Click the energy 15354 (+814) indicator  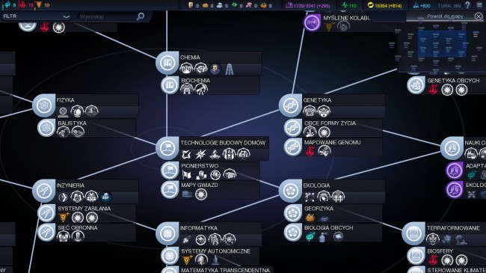pyautogui.click(x=384, y=5)
